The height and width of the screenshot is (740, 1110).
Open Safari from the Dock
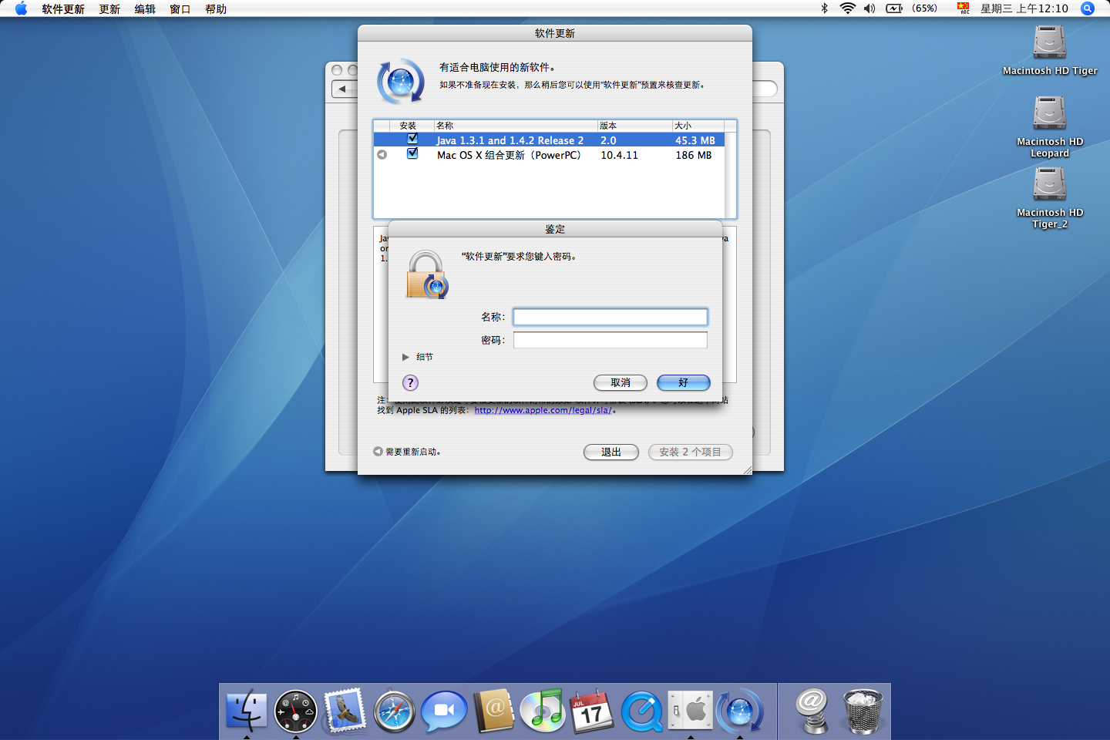(395, 711)
